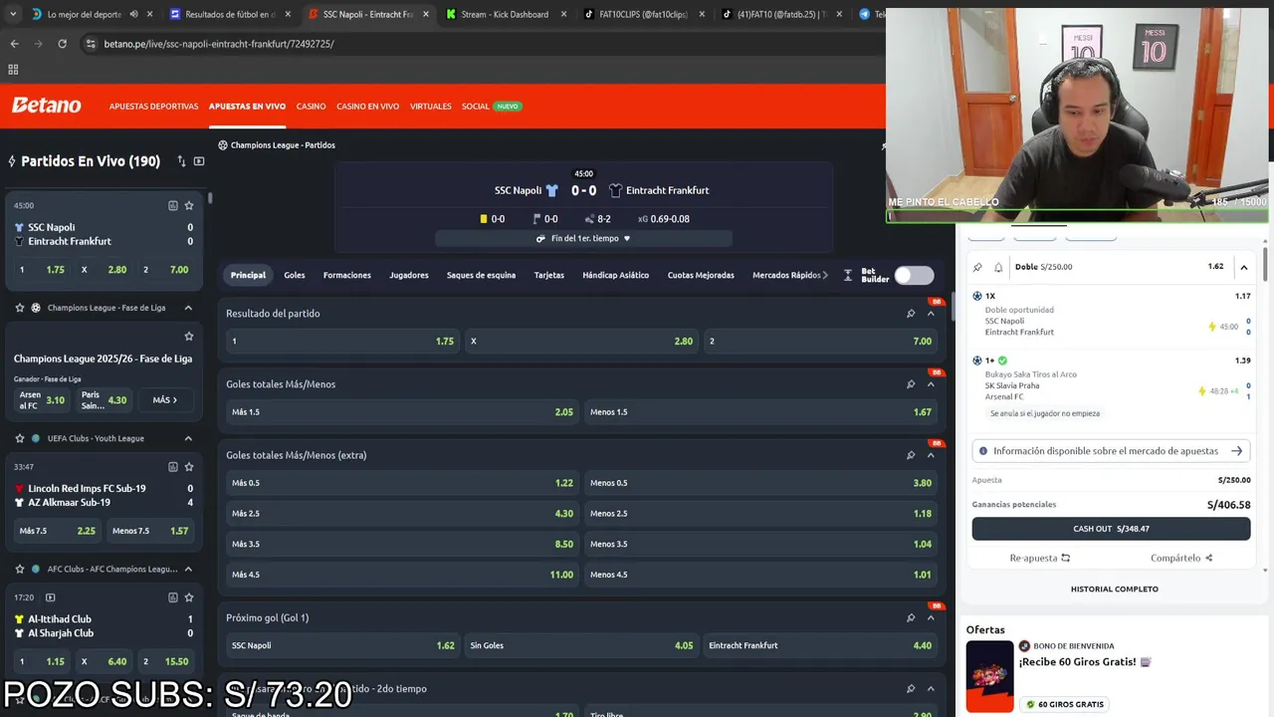Click the Re-apuesta link
Image resolution: width=1274 pixels, height=717 pixels.
(x=1040, y=558)
